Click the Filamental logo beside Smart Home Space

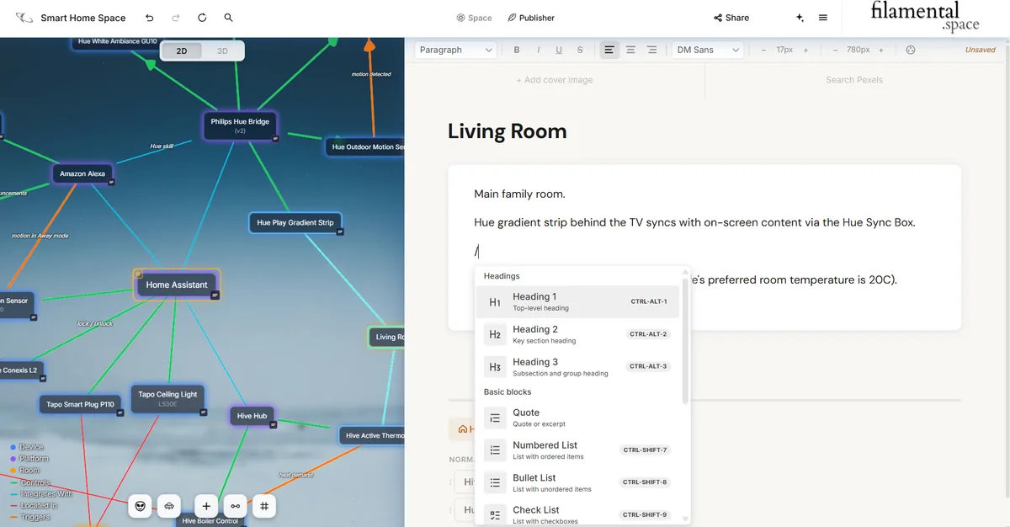click(24, 18)
